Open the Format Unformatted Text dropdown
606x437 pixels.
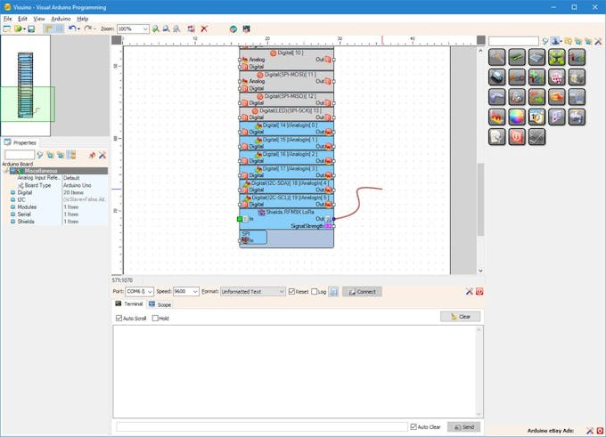pos(282,292)
